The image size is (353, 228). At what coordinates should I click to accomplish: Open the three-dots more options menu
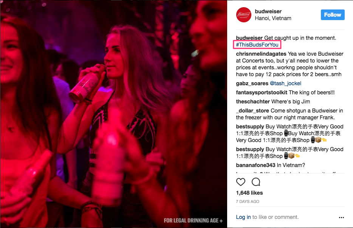tap(341, 217)
